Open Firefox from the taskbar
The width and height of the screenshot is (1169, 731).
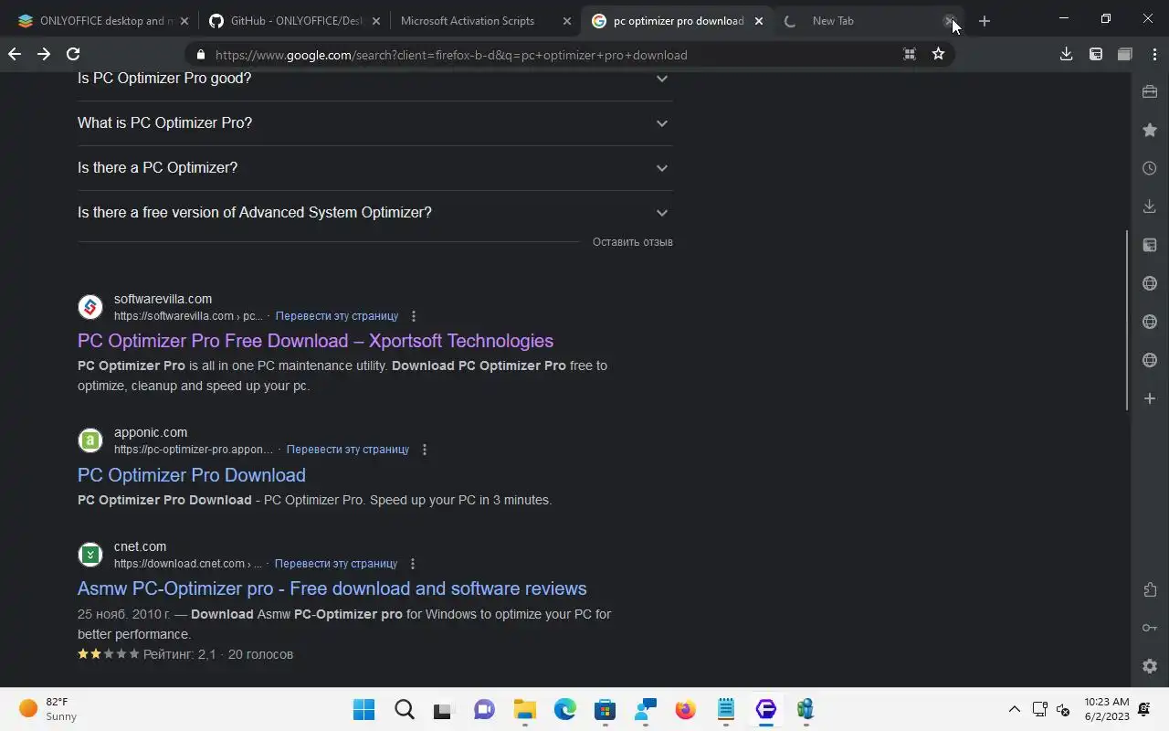686,709
